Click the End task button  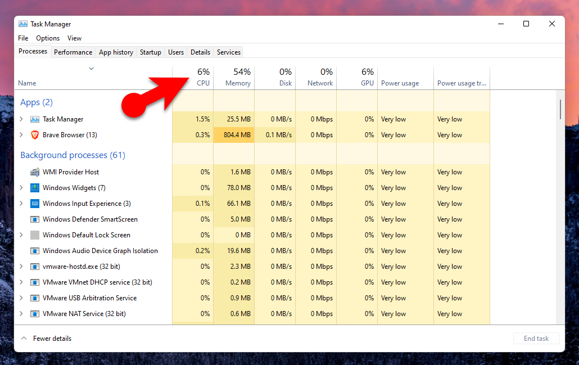click(536, 339)
